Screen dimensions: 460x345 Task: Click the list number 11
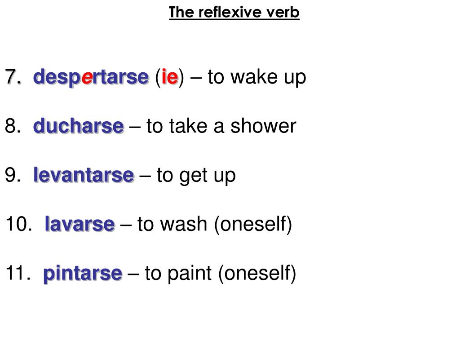18,273
